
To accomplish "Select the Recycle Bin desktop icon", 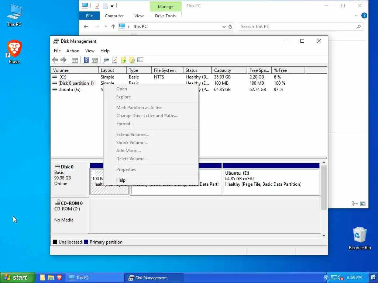I will tap(360, 238).
